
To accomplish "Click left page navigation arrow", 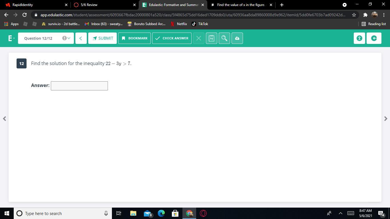I will tap(4, 119).
